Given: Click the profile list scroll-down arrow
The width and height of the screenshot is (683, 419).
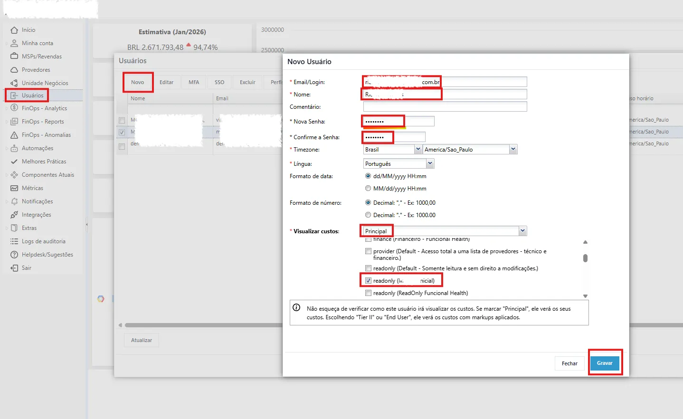Looking at the screenshot, I should coord(585,296).
